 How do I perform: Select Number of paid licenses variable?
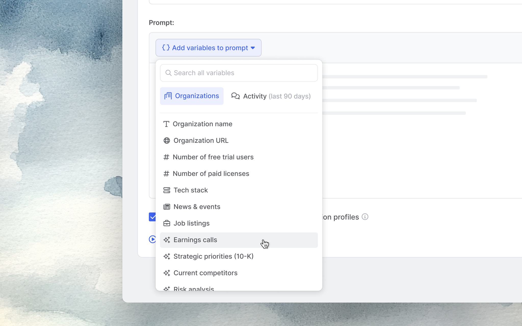click(211, 174)
